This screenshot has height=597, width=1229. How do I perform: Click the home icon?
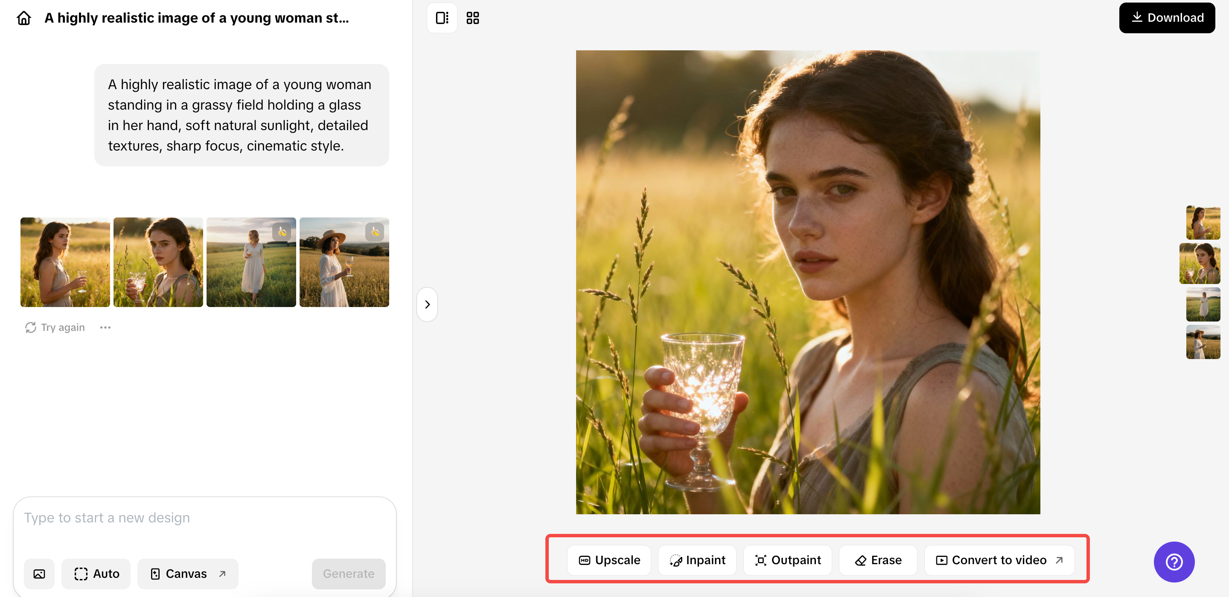[24, 18]
